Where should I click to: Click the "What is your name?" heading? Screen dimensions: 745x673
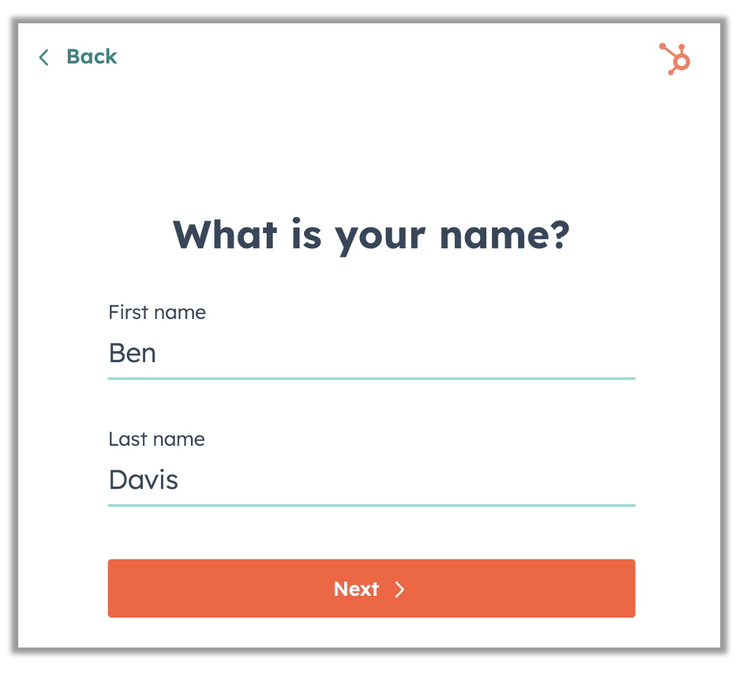coord(371,237)
